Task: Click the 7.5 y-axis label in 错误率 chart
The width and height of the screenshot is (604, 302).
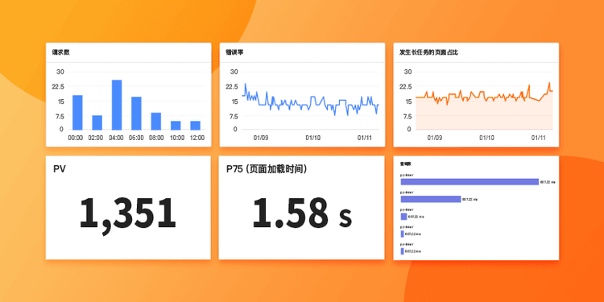Action: coord(233,116)
